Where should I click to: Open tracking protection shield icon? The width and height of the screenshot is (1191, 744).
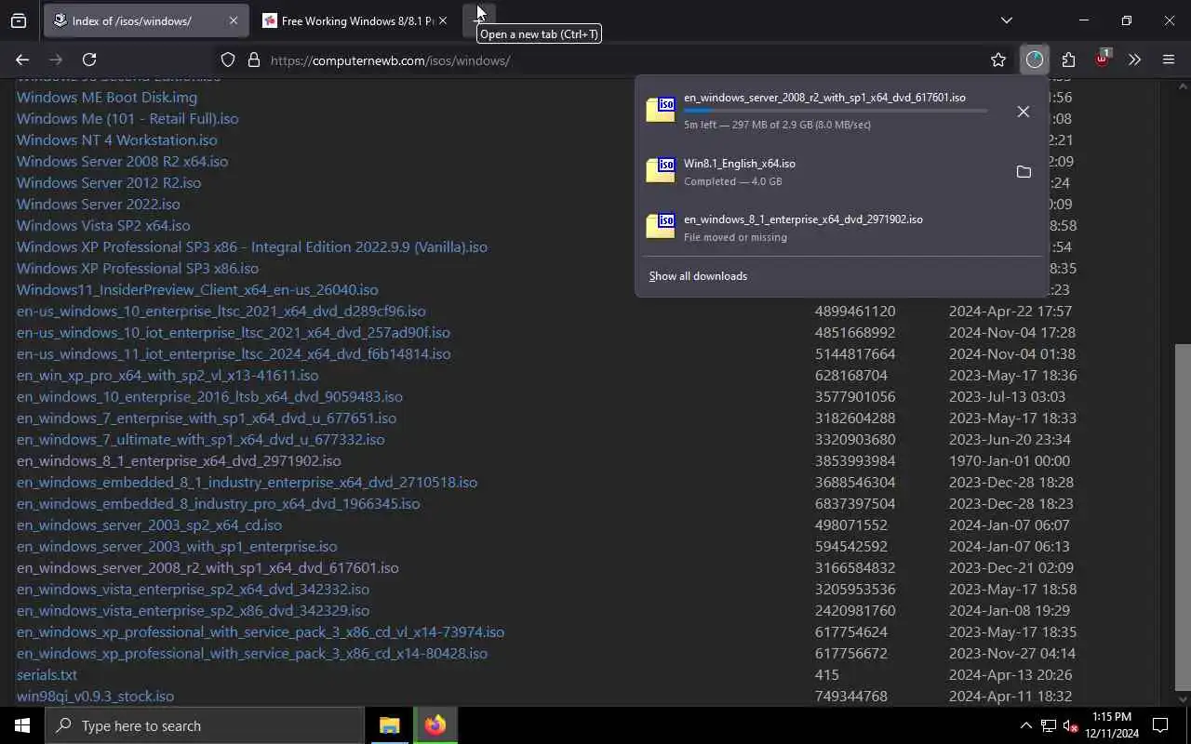click(228, 60)
